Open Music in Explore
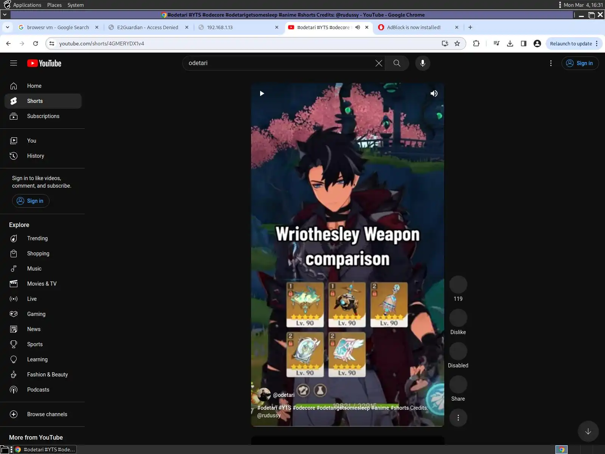The image size is (605, 454). coord(43,269)
